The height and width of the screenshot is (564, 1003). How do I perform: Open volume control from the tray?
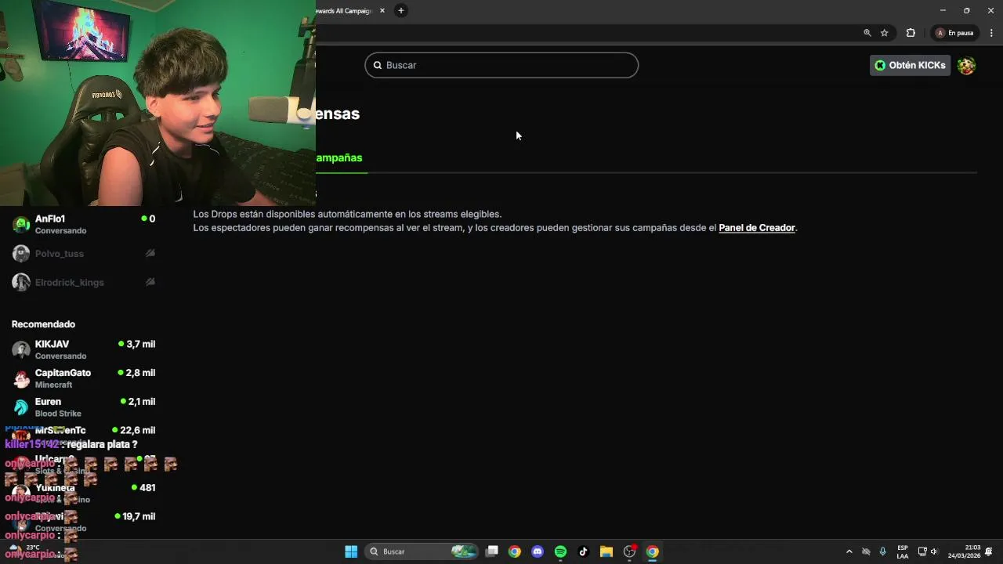[x=934, y=551]
